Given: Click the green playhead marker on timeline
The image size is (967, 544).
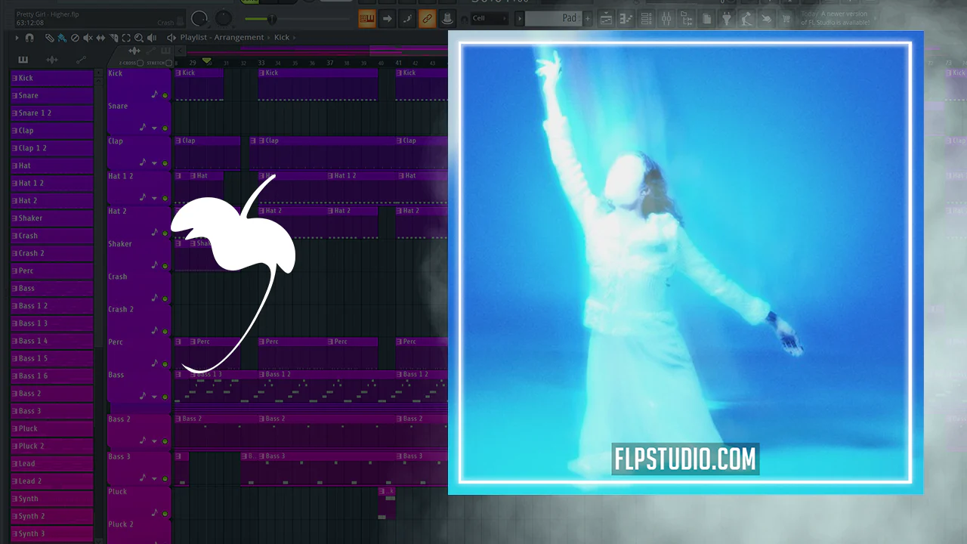Looking at the screenshot, I should coord(207,61).
